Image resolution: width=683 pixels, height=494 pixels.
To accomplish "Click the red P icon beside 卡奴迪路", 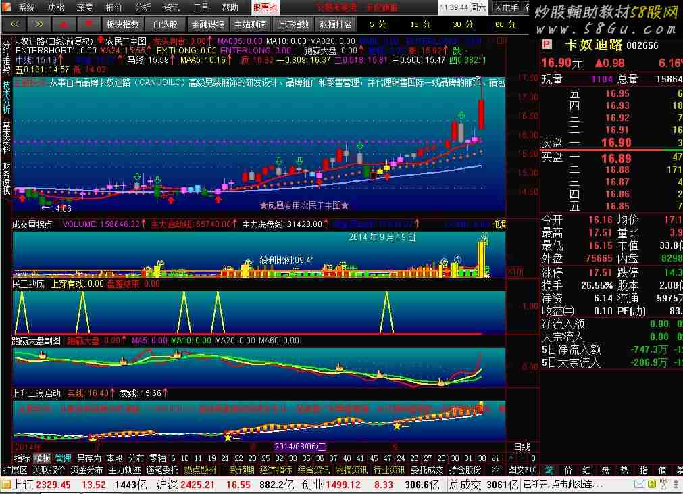I will click(x=547, y=45).
